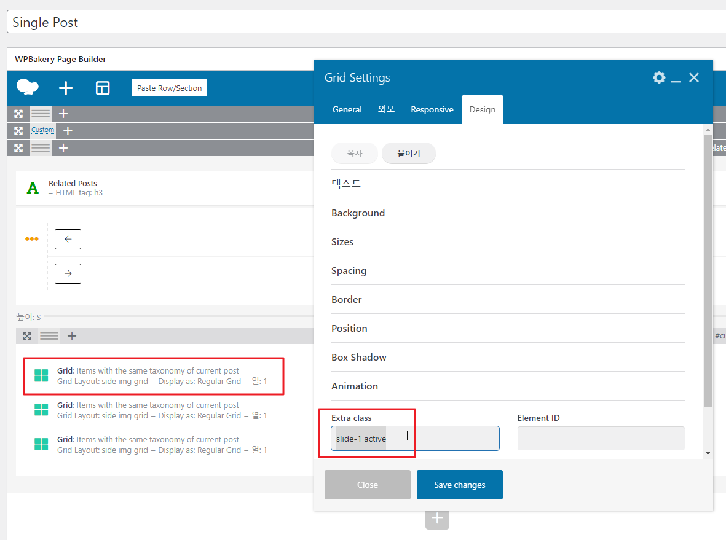The height and width of the screenshot is (540, 726).
Task: Close Grid Settings with X icon
Action: coord(694,78)
